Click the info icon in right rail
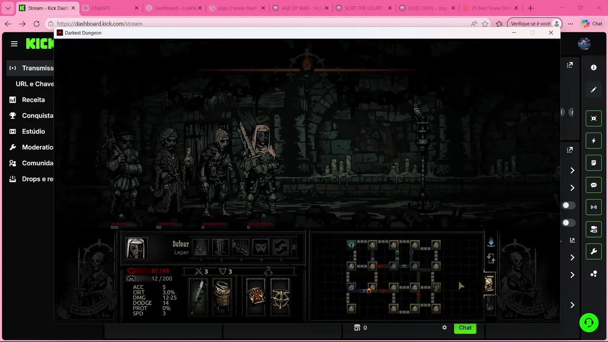608x342 pixels. pyautogui.click(x=594, y=67)
